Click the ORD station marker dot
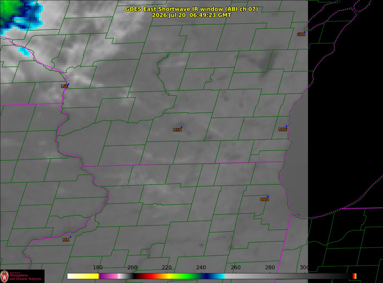 pyautogui.click(x=268, y=196)
